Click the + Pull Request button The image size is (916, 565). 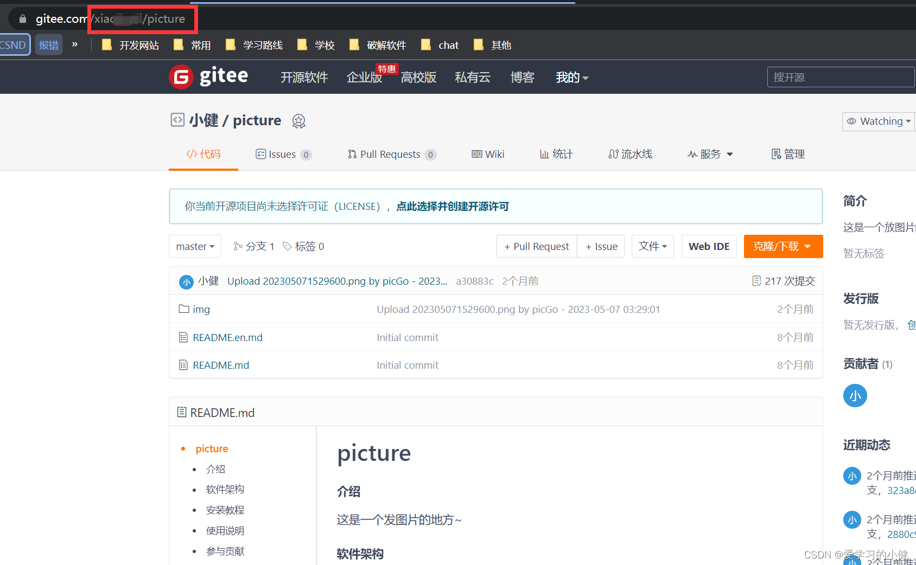click(x=536, y=246)
